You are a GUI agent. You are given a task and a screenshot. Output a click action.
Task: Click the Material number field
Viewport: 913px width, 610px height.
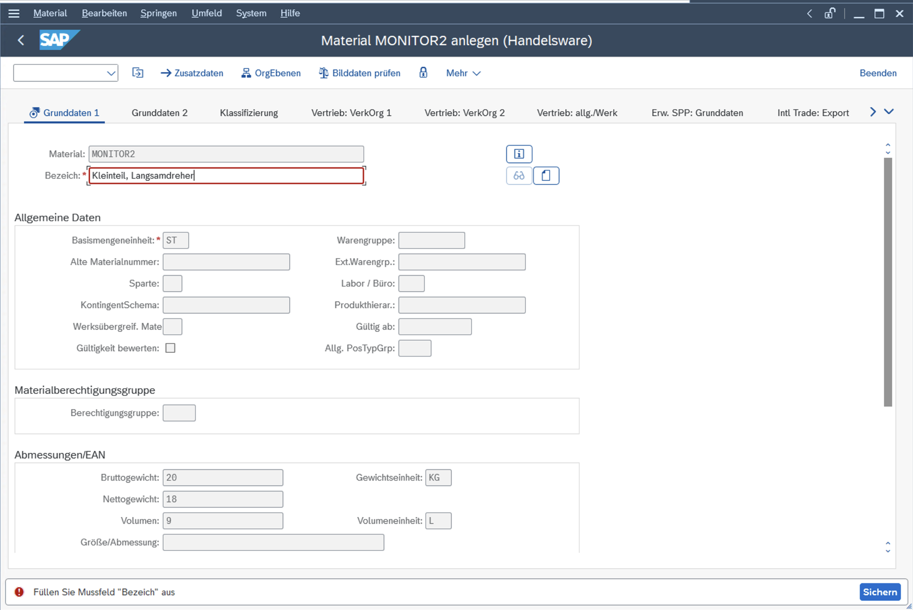coord(226,154)
